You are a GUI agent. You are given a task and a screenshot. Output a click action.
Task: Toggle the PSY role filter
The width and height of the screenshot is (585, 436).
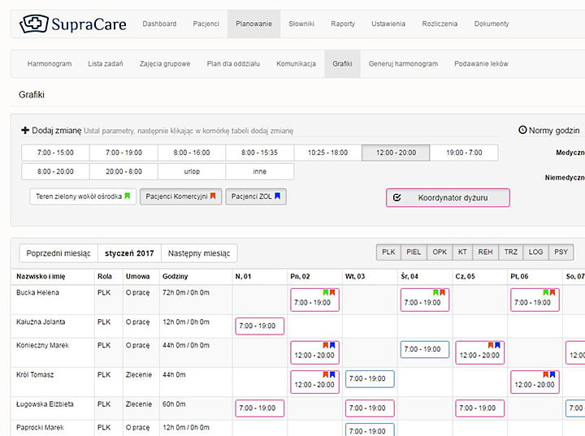point(561,253)
